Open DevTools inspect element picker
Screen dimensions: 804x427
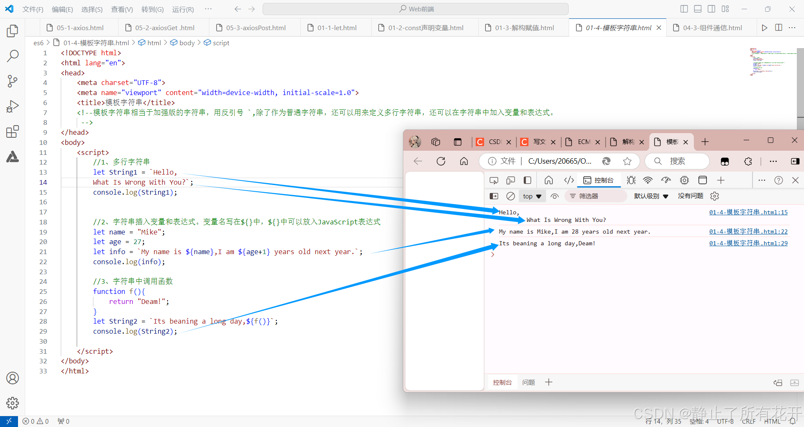494,180
